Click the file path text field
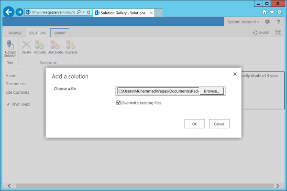The image size is (287, 191). [158, 91]
